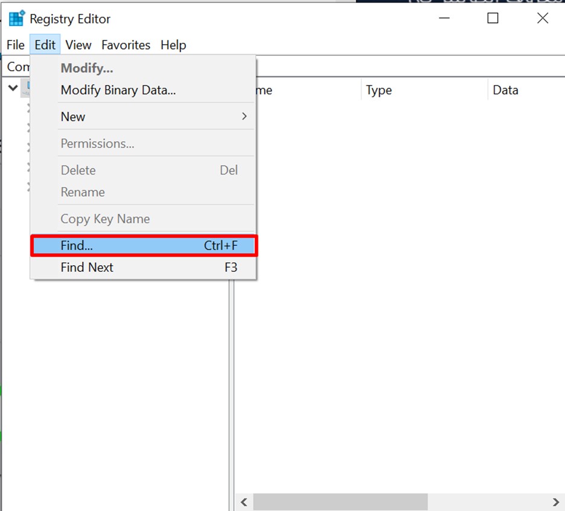Choose Find Next in the Edit menu
Viewport: 565px width, 511px height.
click(x=87, y=268)
